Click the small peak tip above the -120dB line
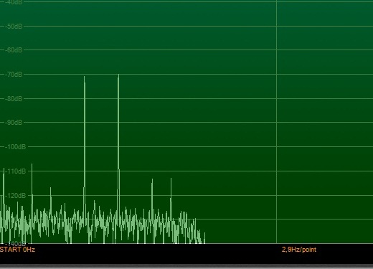The height and width of the screenshot is (269, 373). (50, 188)
